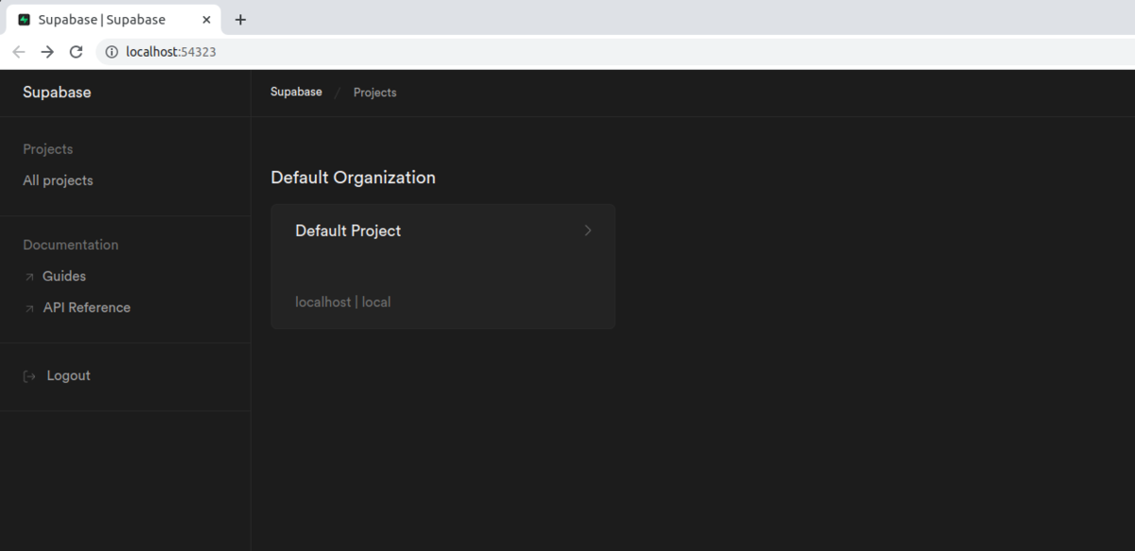Click the Projects section label in sidebar
1135x551 pixels.
47,149
